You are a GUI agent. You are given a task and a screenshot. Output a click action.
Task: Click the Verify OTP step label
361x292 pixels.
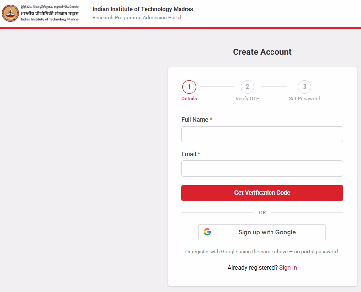click(x=247, y=99)
